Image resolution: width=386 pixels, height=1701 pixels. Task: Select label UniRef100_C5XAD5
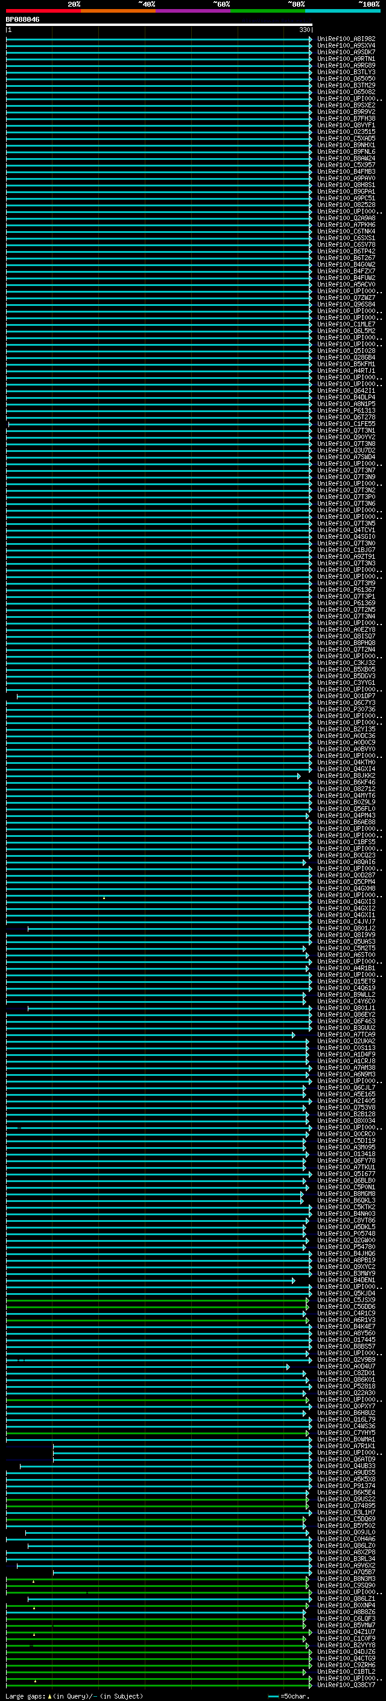pos(346,139)
